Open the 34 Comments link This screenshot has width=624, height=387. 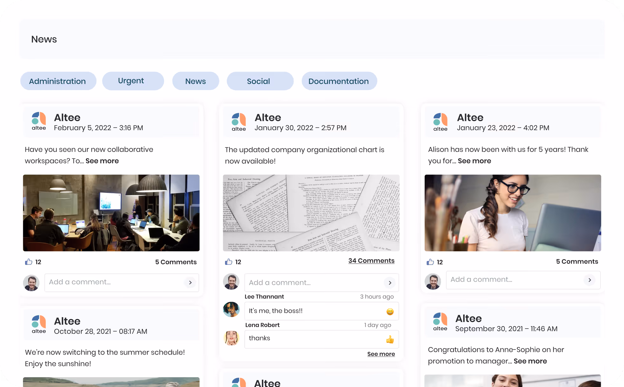click(371, 261)
